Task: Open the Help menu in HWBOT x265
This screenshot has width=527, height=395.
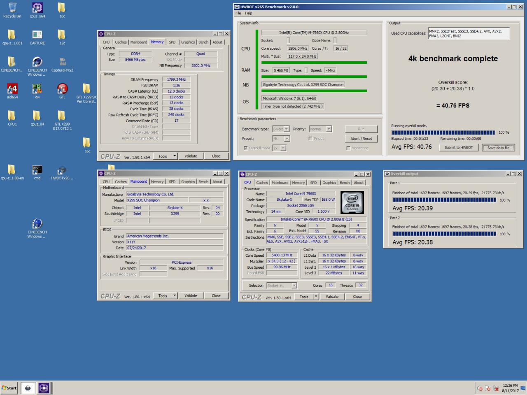Action: pos(249,13)
